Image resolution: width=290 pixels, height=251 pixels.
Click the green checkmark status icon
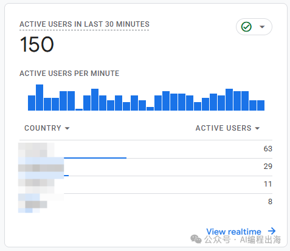[x=246, y=27]
